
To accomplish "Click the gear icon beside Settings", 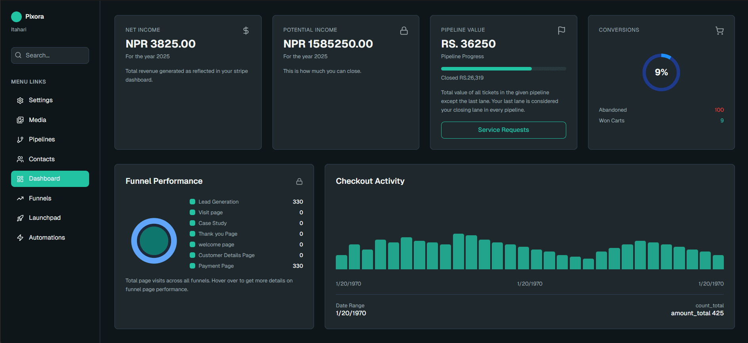I will click(20, 101).
